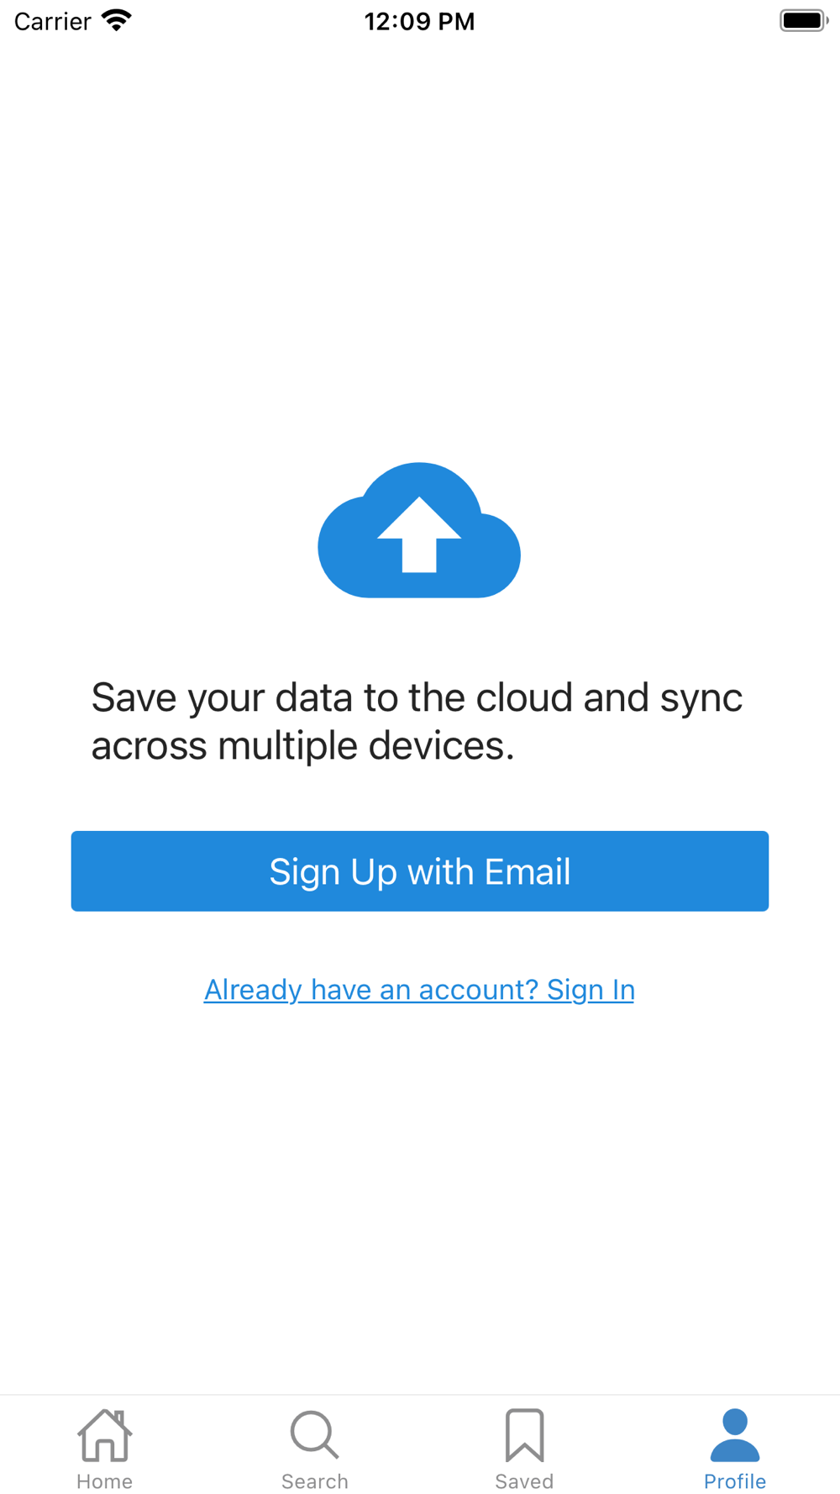This screenshot has width=840, height=1494.
Task: Tap the magnifying glass Search icon
Action: [x=314, y=1434]
